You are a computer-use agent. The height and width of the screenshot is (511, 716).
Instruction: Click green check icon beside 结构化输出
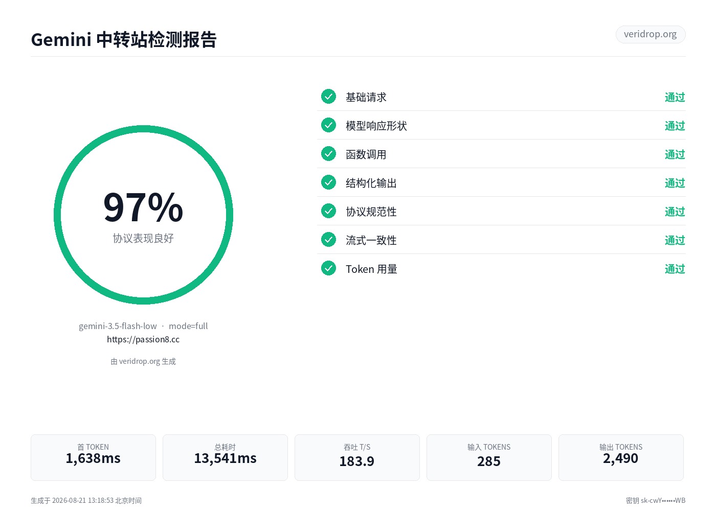pos(328,182)
